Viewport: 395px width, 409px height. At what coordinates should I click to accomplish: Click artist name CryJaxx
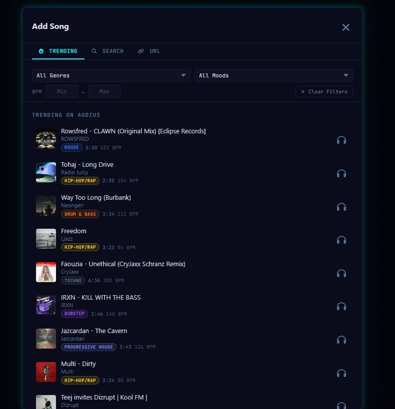point(70,272)
